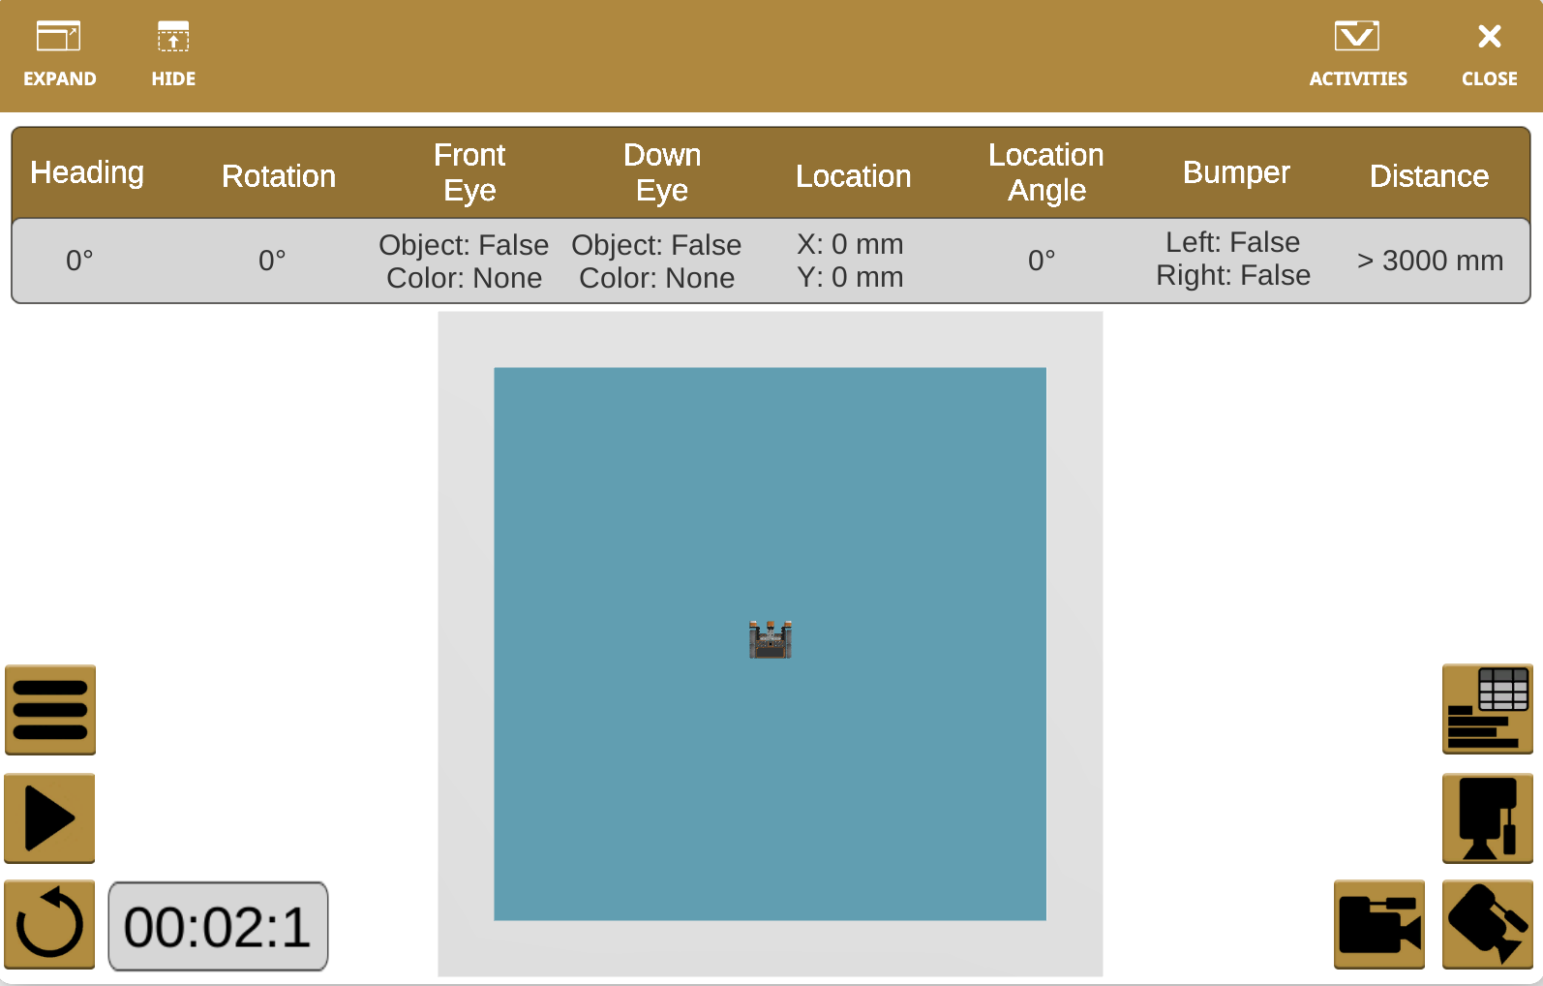The image size is (1543, 986).
Task: Toggle the dashboard table icon
Action: tap(1487, 709)
